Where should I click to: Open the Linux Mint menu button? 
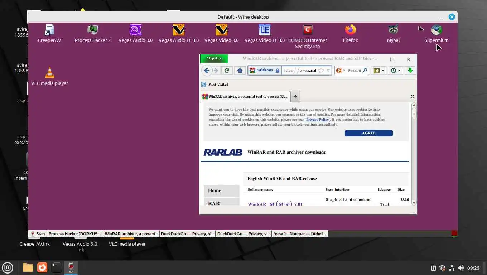click(x=8, y=267)
